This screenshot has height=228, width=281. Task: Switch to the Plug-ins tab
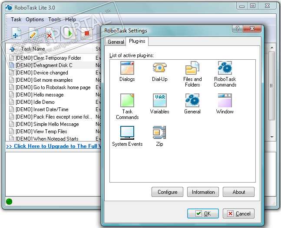[137, 41]
